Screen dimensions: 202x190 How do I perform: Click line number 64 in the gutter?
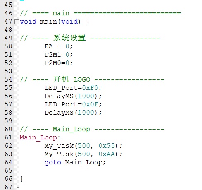8,162
